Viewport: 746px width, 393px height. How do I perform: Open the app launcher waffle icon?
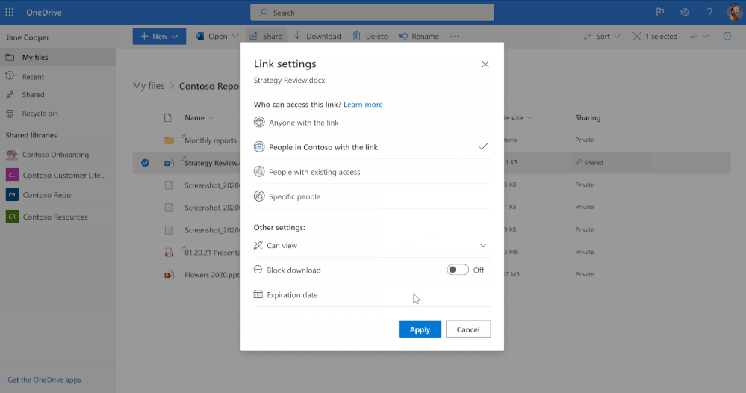tap(10, 12)
